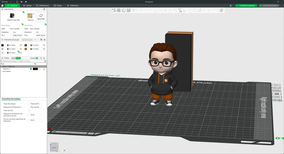Image resolution: width=284 pixels, height=154 pixels.
Task: Switch to the Calibration tab
Action: pyautogui.click(x=73, y=6)
